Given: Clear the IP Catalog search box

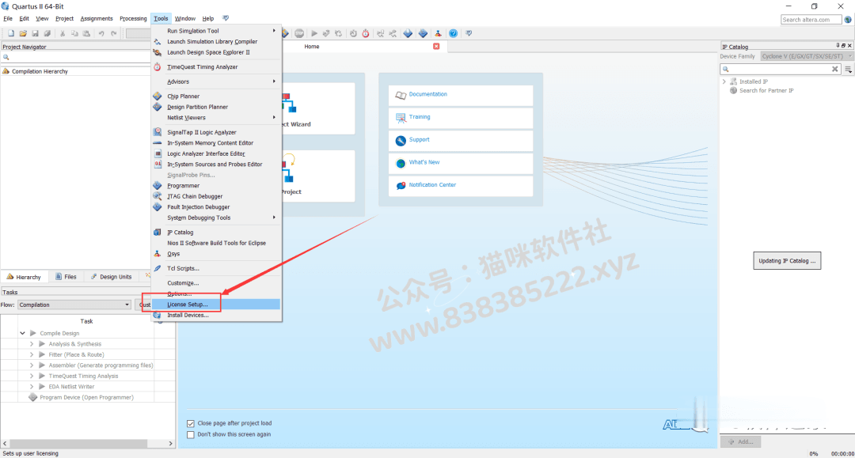Looking at the screenshot, I should point(835,69).
